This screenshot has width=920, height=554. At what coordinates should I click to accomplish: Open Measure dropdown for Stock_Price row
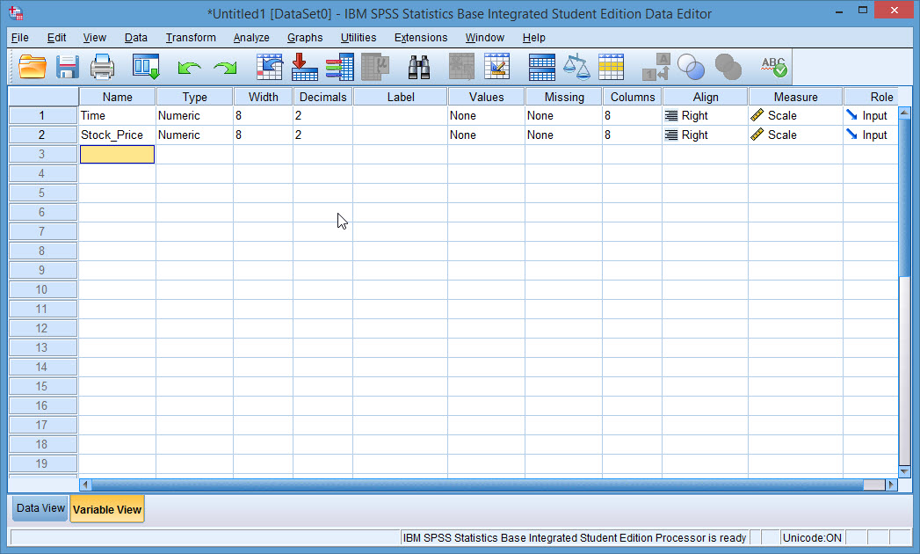[x=795, y=135]
